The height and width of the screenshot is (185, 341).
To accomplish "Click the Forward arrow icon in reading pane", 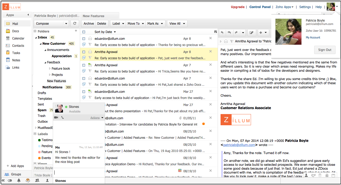I will tap(236, 32).
